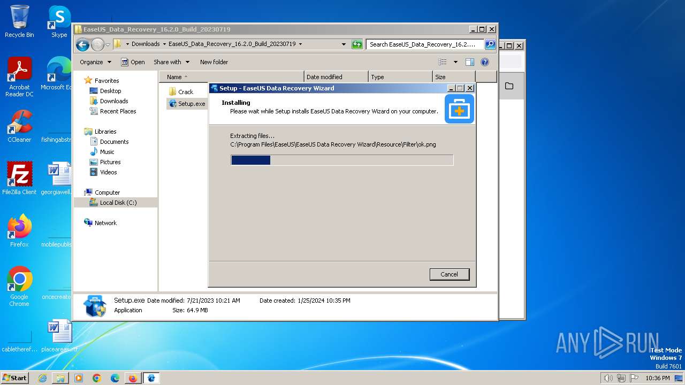Select Network in navigation pane

[100, 223]
